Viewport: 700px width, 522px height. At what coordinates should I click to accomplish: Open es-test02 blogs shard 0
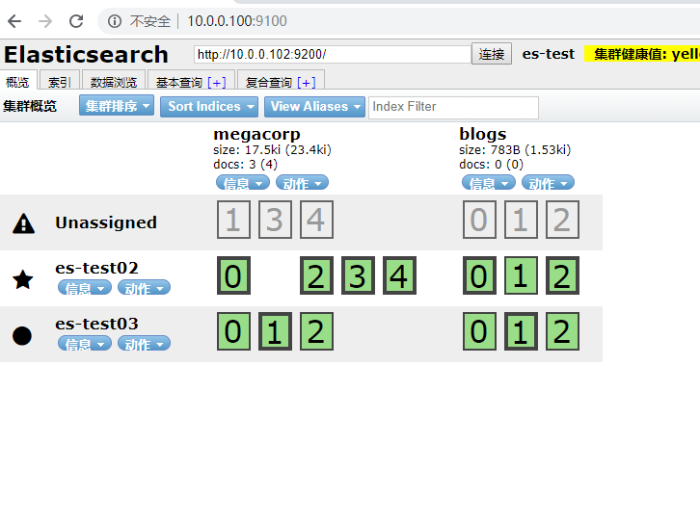click(479, 275)
